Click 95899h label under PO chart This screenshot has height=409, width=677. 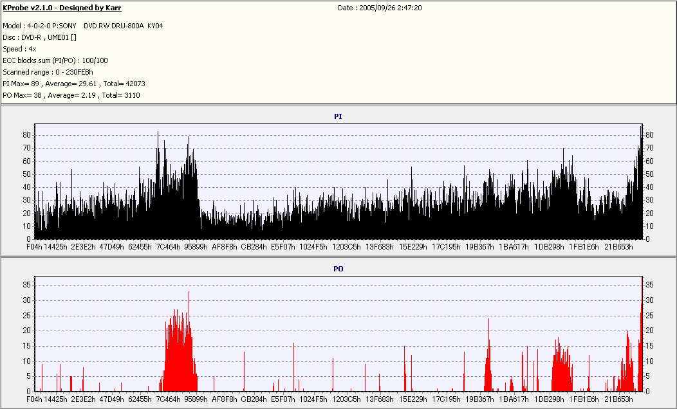click(196, 399)
